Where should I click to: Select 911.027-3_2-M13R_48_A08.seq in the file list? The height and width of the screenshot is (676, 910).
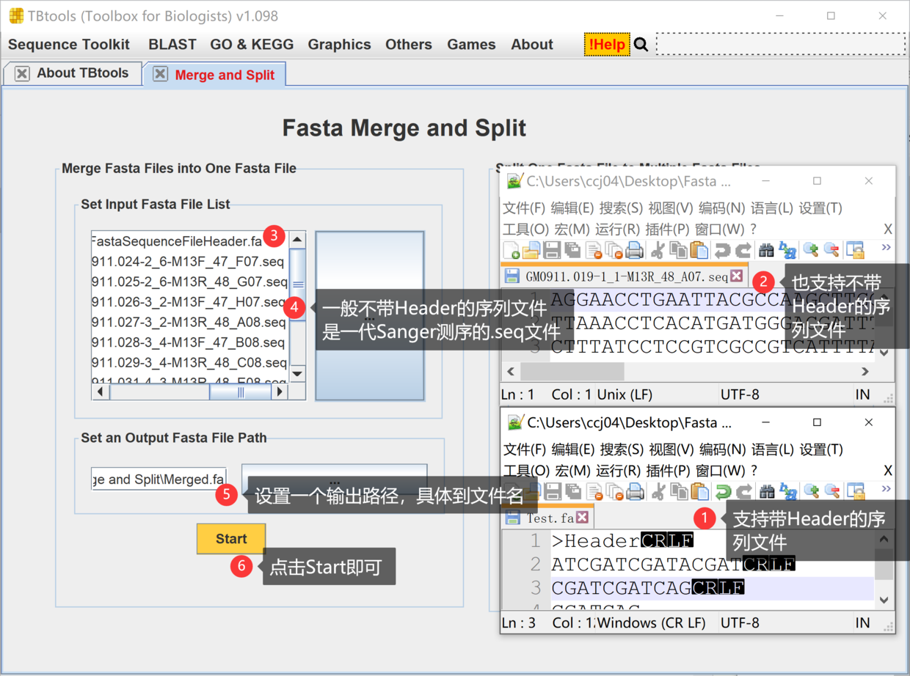point(189,322)
